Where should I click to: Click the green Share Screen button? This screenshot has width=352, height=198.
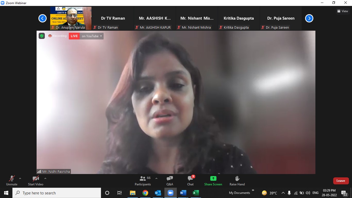point(213,180)
